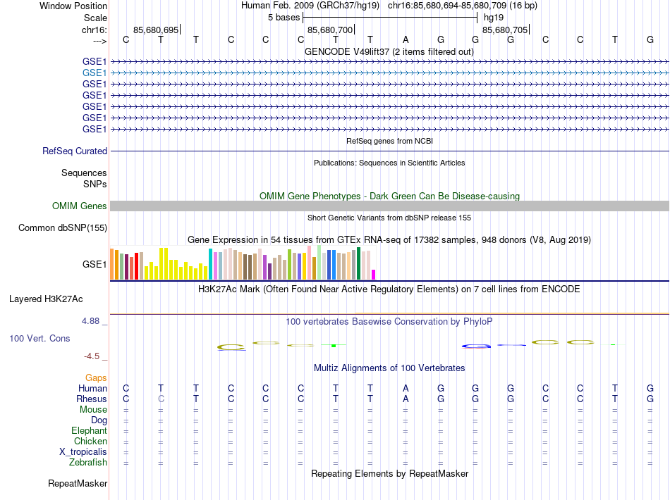Click the SNPs track label

click(x=95, y=184)
